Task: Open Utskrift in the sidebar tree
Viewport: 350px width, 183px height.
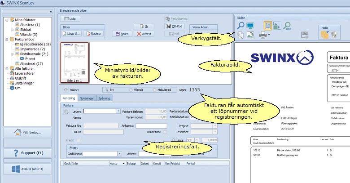Action: [20, 78]
